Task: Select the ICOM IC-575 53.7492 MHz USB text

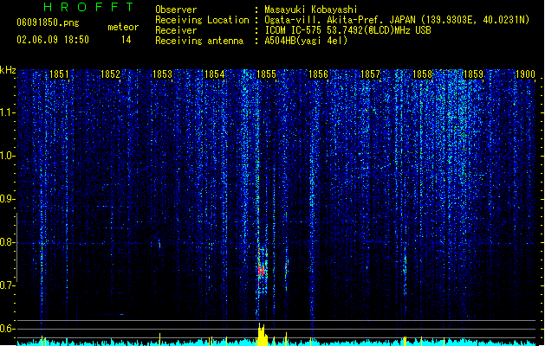Action: 348,30
